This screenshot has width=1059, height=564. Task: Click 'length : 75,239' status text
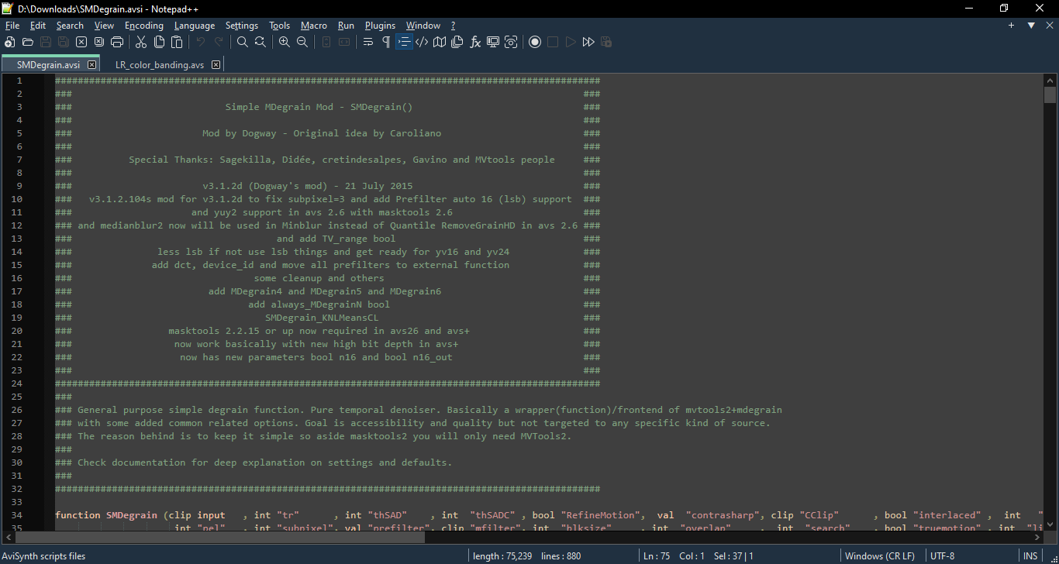coord(503,556)
